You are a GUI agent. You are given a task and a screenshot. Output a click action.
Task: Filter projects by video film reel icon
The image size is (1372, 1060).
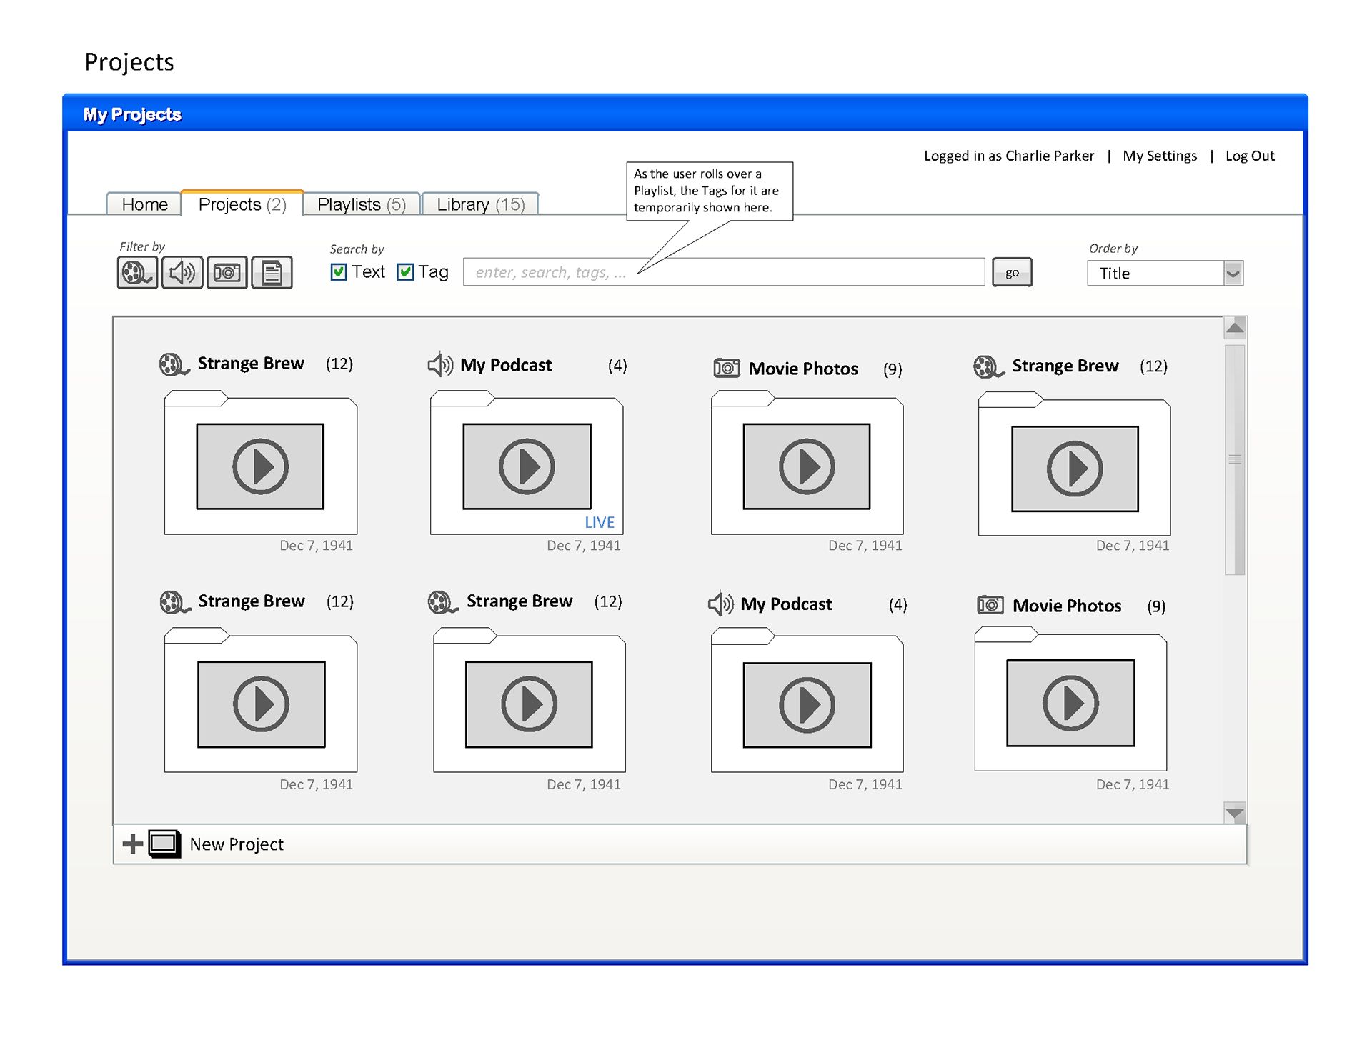136,272
